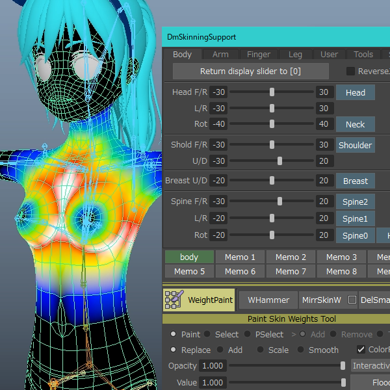The width and height of the screenshot is (390, 390).
Task: Click the Value input field
Action: (x=213, y=383)
